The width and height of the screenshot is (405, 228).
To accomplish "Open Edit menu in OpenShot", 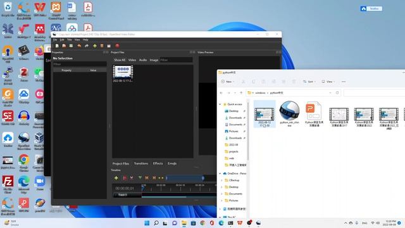I will 62,40.
